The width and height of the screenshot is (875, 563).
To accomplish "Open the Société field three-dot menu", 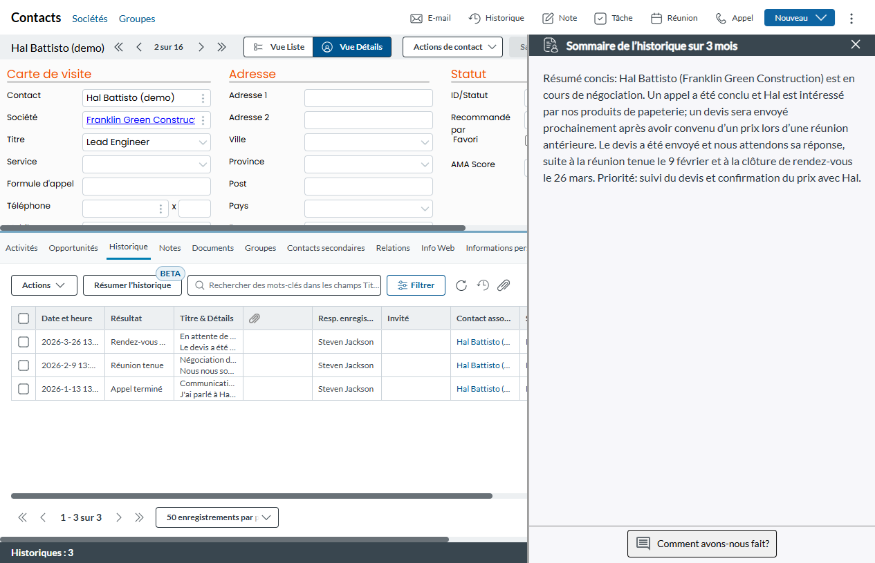I will (203, 120).
